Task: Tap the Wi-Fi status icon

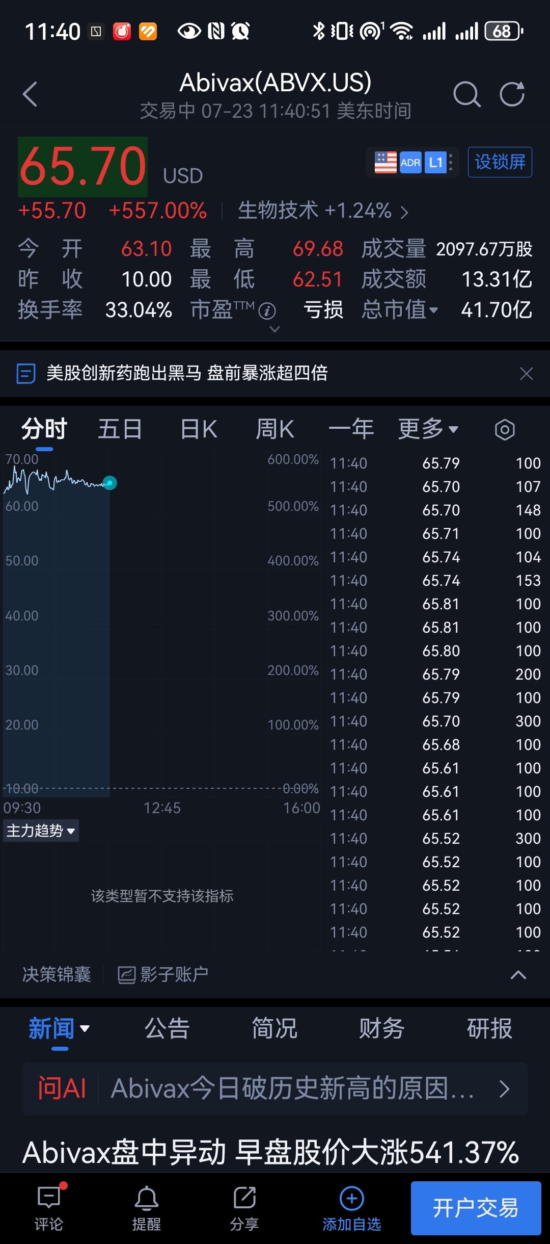Action: point(402,31)
